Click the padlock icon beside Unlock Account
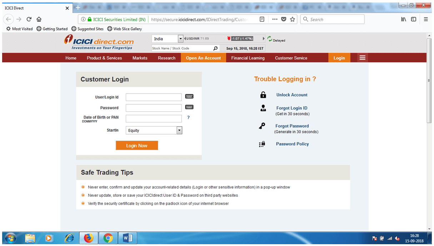The height and width of the screenshot is (246, 434). pos(263,95)
